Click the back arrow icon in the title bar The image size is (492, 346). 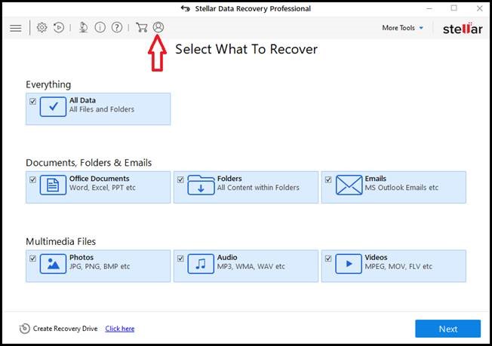coord(186,8)
